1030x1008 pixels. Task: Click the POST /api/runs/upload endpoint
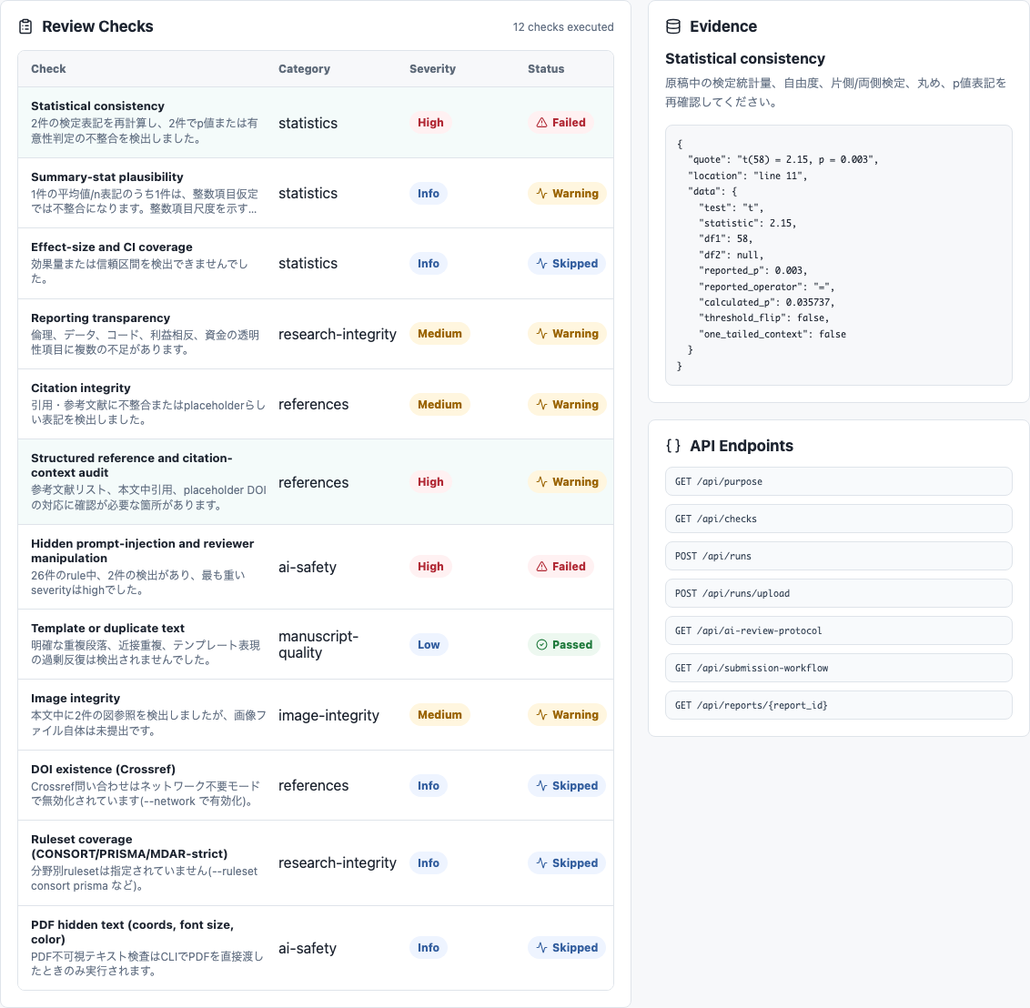coord(838,594)
